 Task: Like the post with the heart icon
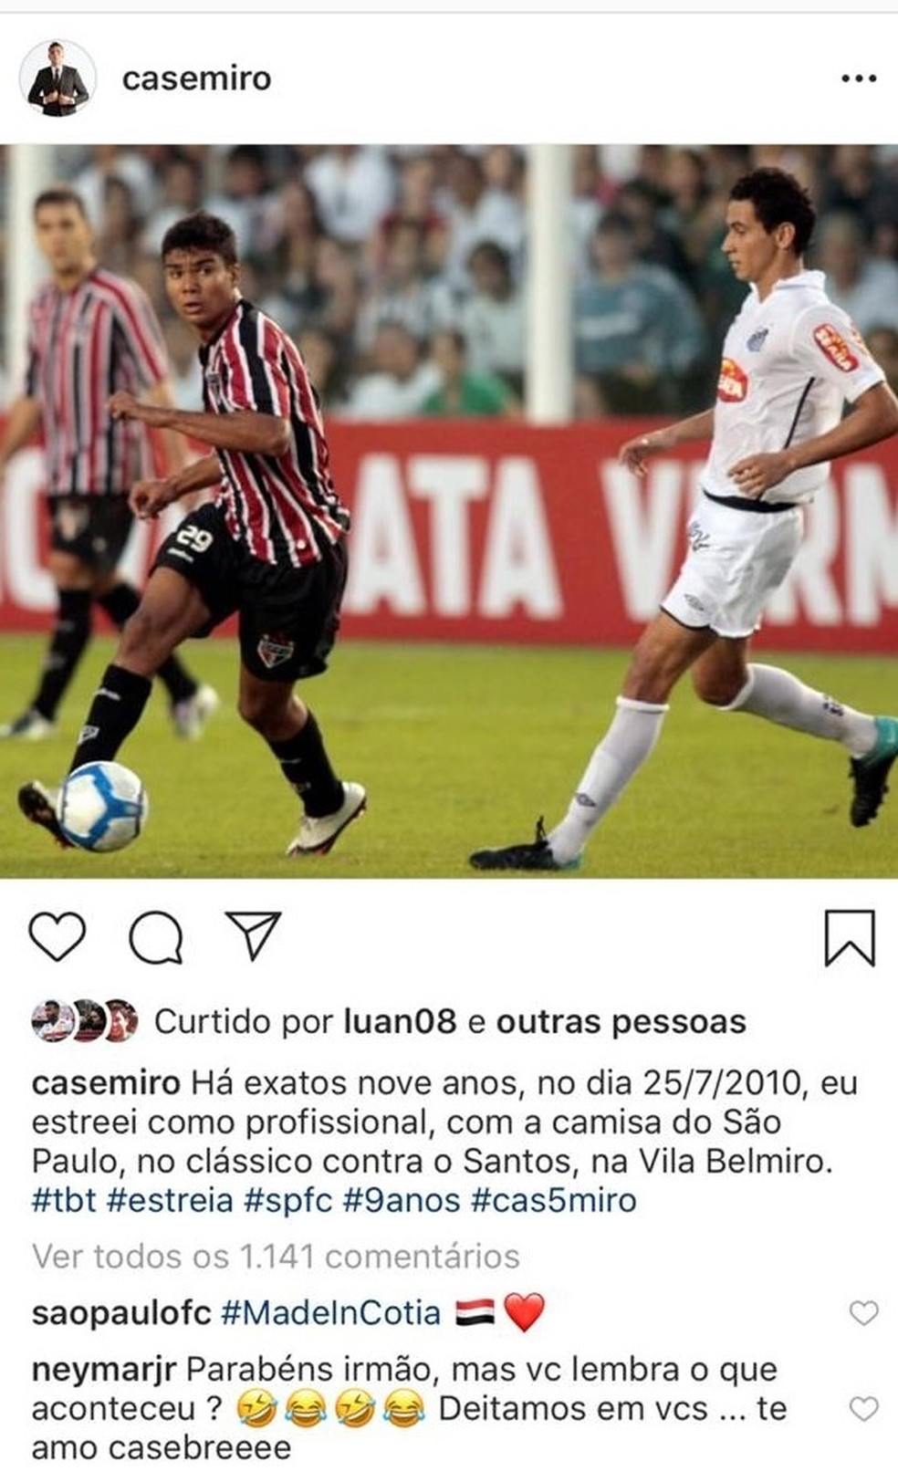[57, 937]
